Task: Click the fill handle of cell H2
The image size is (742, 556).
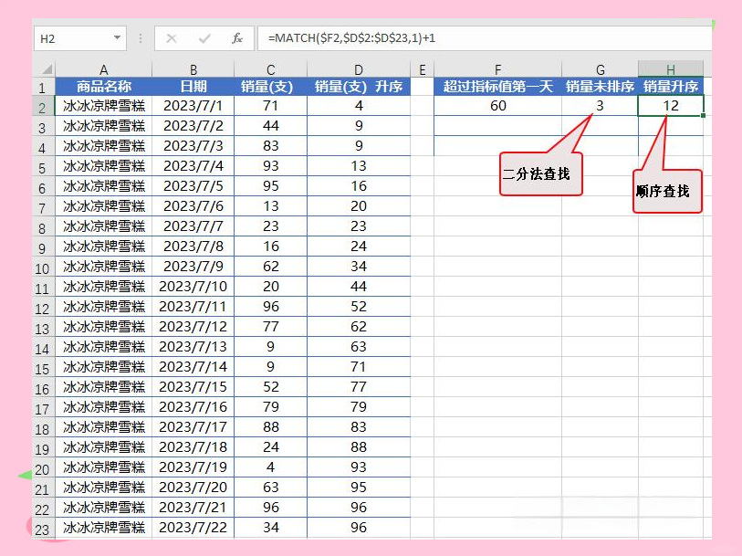Action: pyautogui.click(x=703, y=115)
